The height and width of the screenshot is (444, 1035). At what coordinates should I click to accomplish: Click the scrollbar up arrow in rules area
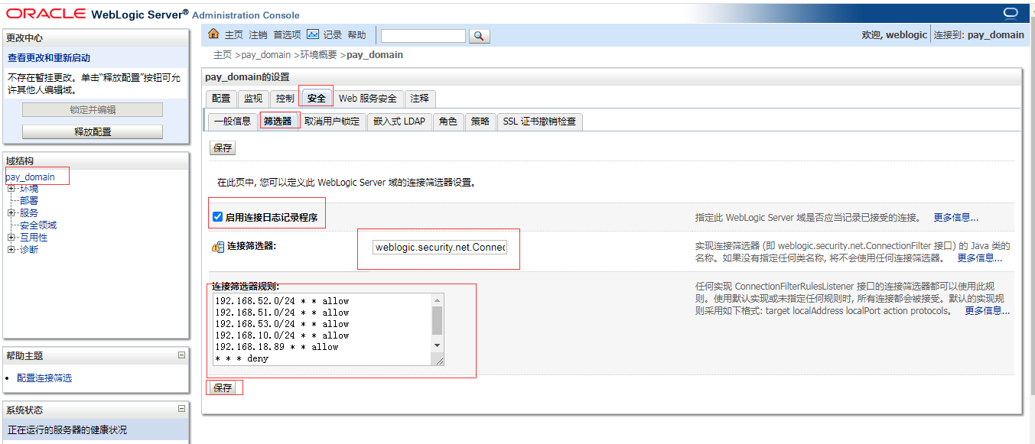(x=438, y=300)
